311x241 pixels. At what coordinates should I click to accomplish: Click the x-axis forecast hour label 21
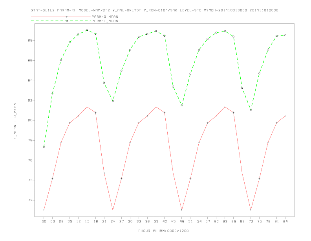(x=104, y=221)
